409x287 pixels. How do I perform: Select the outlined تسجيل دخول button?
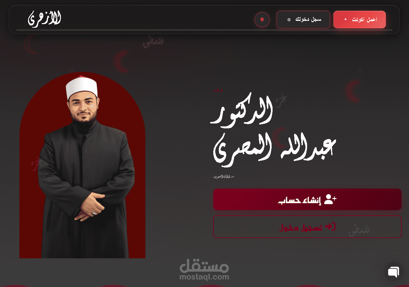pos(307,227)
